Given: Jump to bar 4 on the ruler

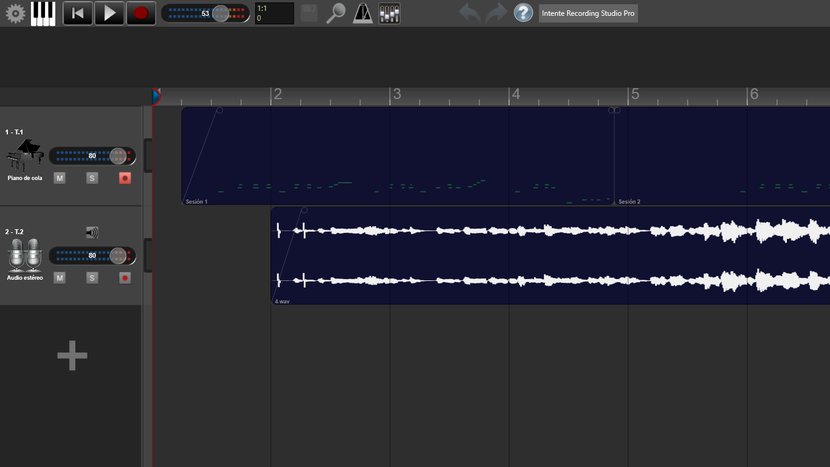Looking at the screenshot, I should (x=516, y=94).
